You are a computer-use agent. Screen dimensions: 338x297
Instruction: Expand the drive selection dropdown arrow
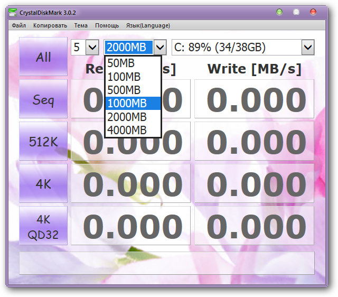click(x=308, y=47)
